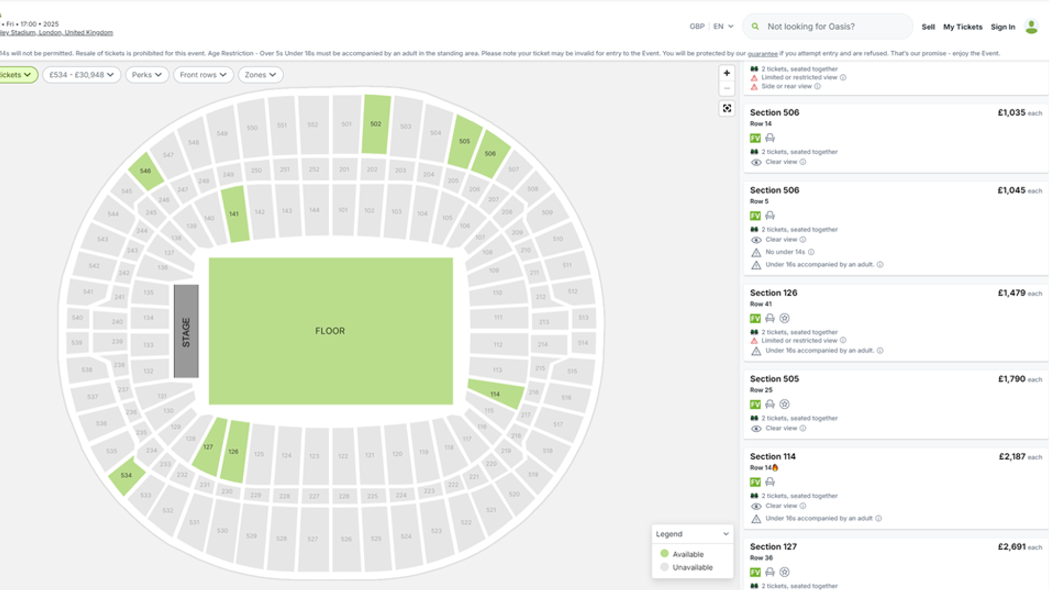Click the user profile avatar icon
The image size is (1049, 590).
(x=1031, y=27)
